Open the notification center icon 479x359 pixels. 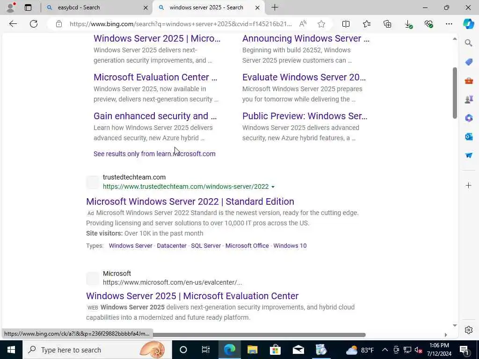(464, 350)
